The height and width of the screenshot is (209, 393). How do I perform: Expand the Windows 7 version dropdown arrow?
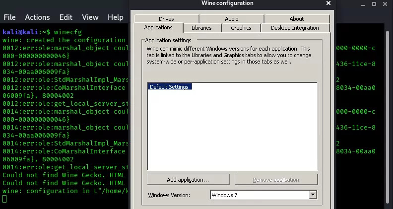point(313,195)
